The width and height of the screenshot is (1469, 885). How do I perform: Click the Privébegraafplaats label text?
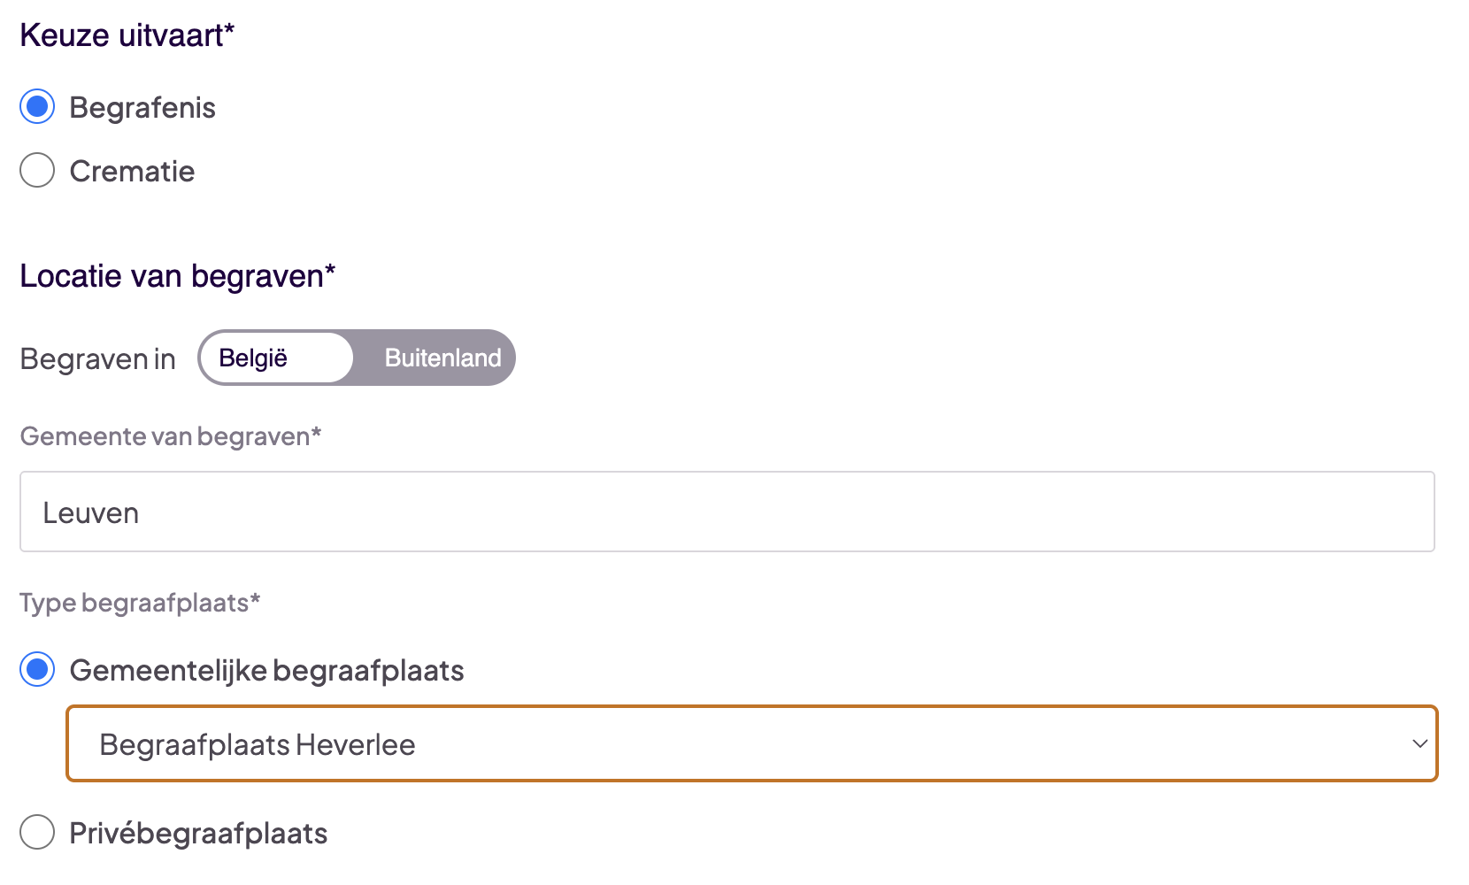[198, 833]
